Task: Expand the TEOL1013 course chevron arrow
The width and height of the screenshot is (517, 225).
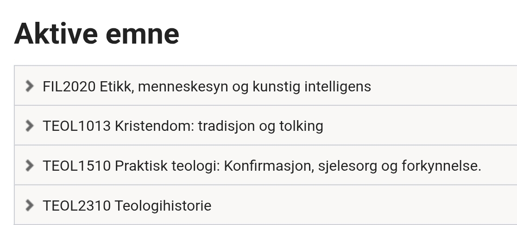Action: point(30,126)
